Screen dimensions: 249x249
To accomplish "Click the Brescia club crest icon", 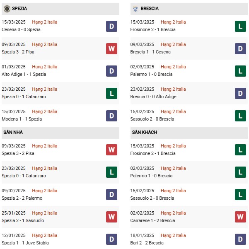I will (x=135, y=9).
